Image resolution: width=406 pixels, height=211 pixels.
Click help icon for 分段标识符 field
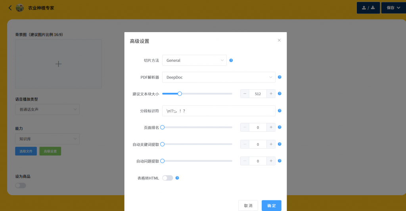pos(280,111)
